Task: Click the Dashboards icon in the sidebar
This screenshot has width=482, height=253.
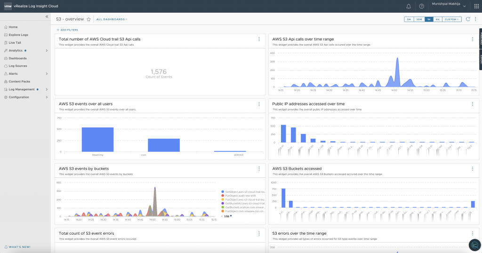Action: [6, 58]
